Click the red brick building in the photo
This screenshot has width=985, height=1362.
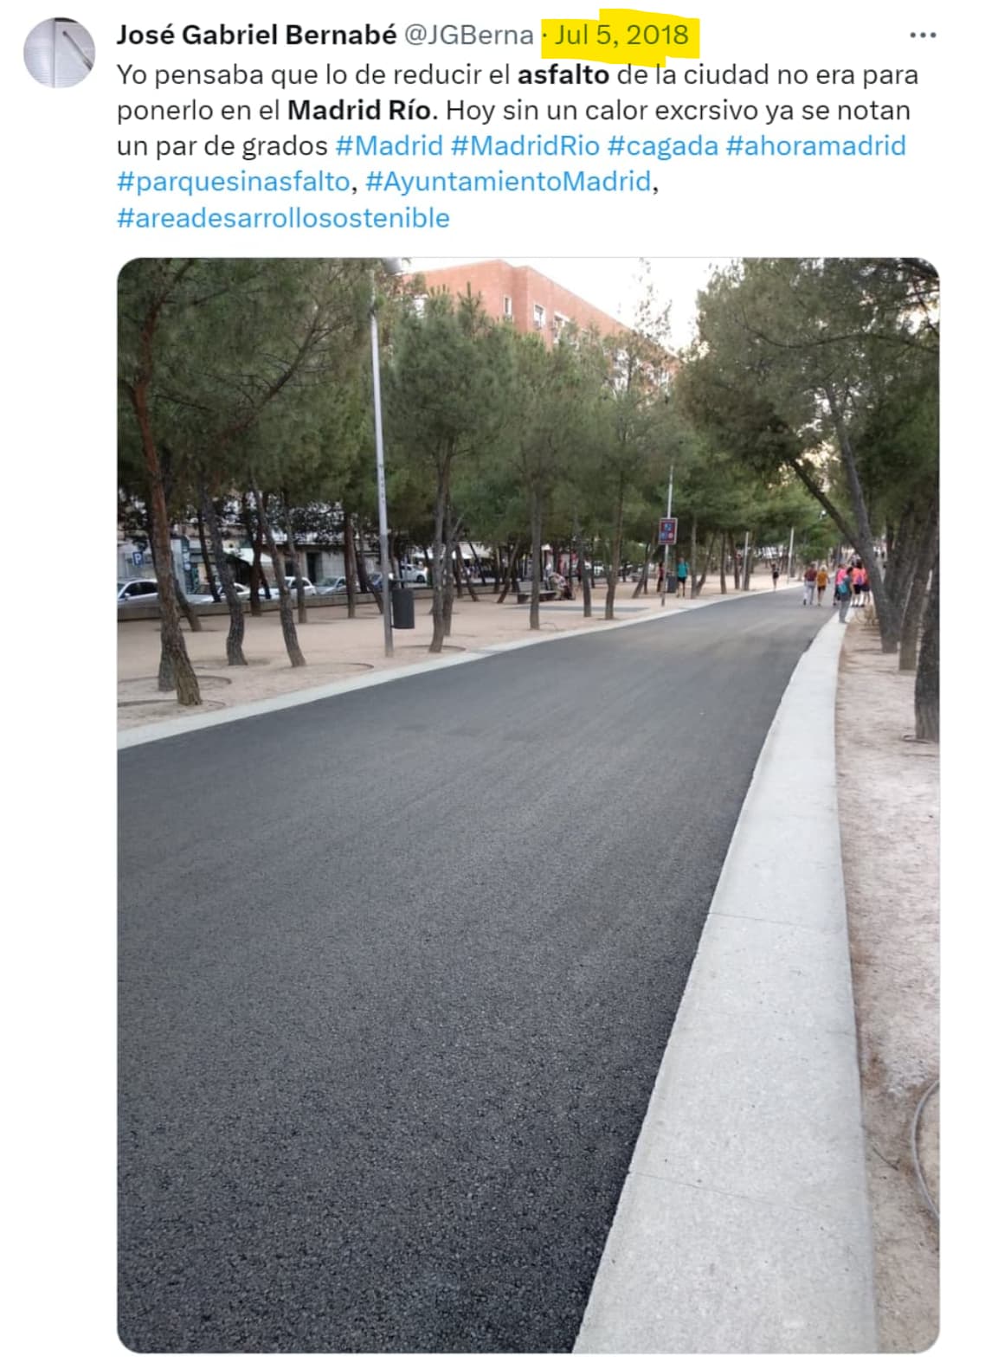[x=519, y=299]
